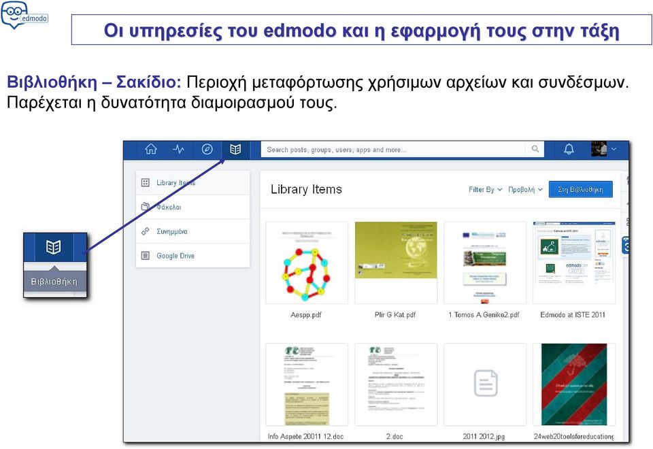Click the Στη Βιβλιοθήκη button
653x449 pixels.
580,190
